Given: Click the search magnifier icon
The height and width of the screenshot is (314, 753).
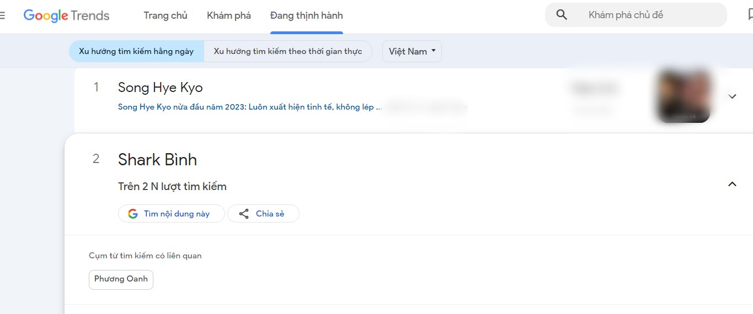Looking at the screenshot, I should click(562, 15).
